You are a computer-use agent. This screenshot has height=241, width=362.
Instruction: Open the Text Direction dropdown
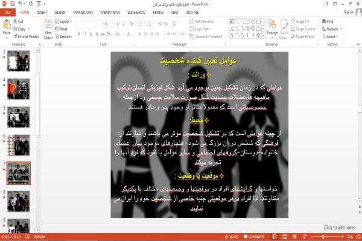(202, 21)
